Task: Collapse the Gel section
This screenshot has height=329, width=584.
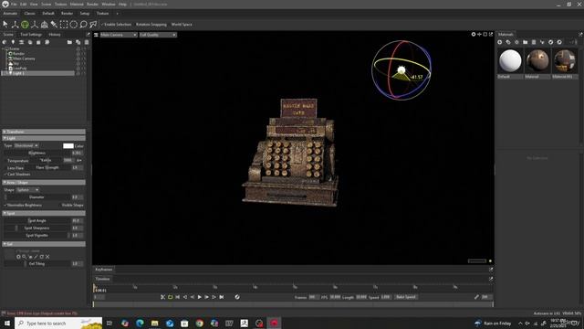Action: point(44,244)
